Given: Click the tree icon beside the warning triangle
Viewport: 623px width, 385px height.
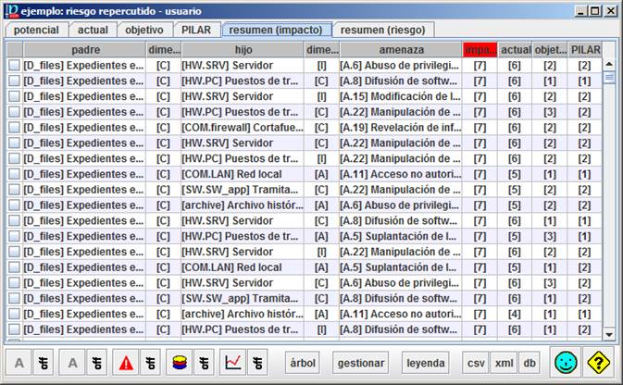Looking at the screenshot, I should 150,363.
